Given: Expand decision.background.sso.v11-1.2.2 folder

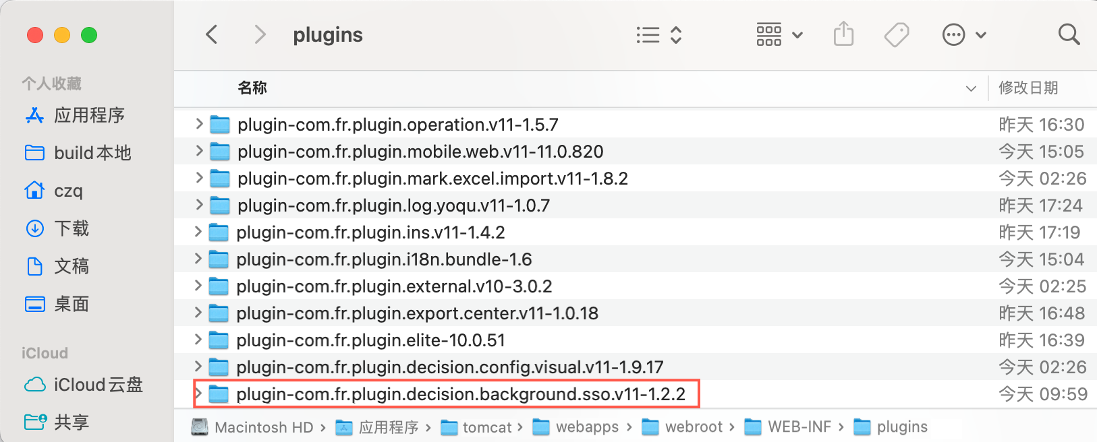Looking at the screenshot, I should click(x=198, y=393).
